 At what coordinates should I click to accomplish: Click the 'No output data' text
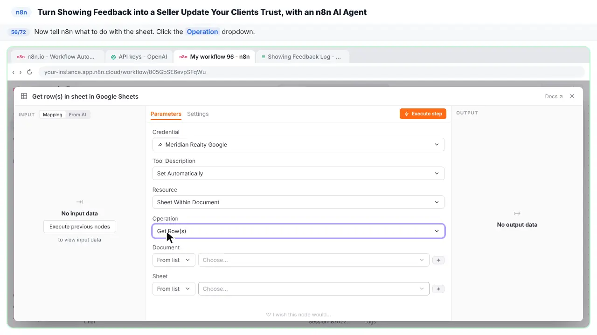tap(517, 225)
